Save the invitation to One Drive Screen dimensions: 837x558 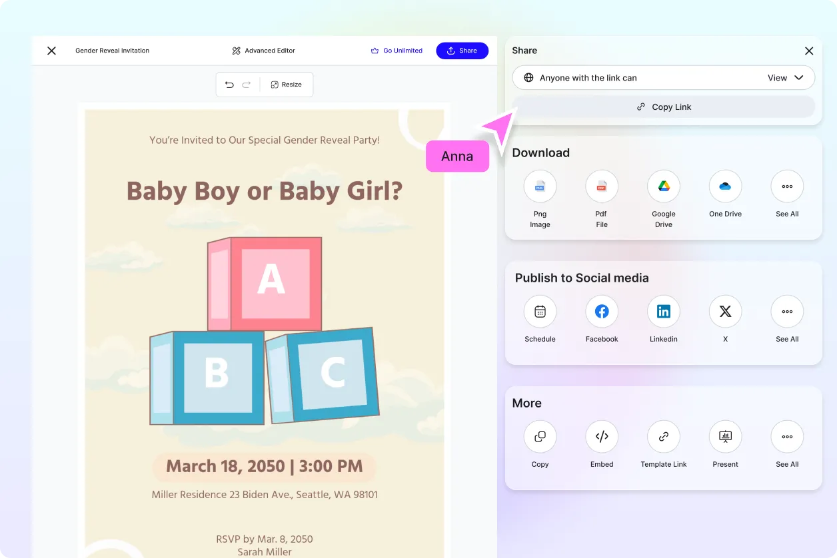725,186
